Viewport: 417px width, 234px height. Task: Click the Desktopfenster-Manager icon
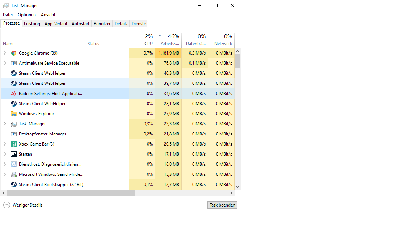point(13,134)
